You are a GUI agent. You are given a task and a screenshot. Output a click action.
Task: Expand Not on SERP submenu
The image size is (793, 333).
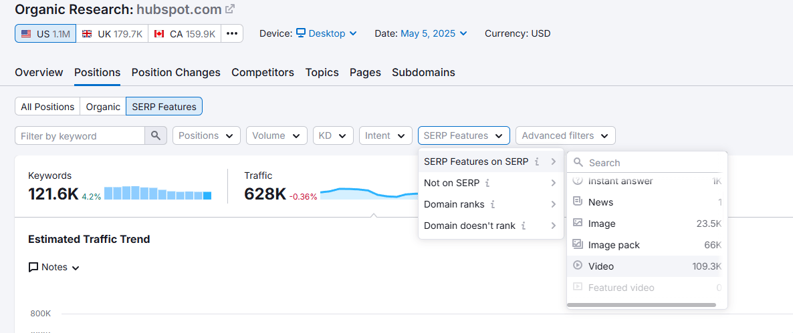pos(491,183)
